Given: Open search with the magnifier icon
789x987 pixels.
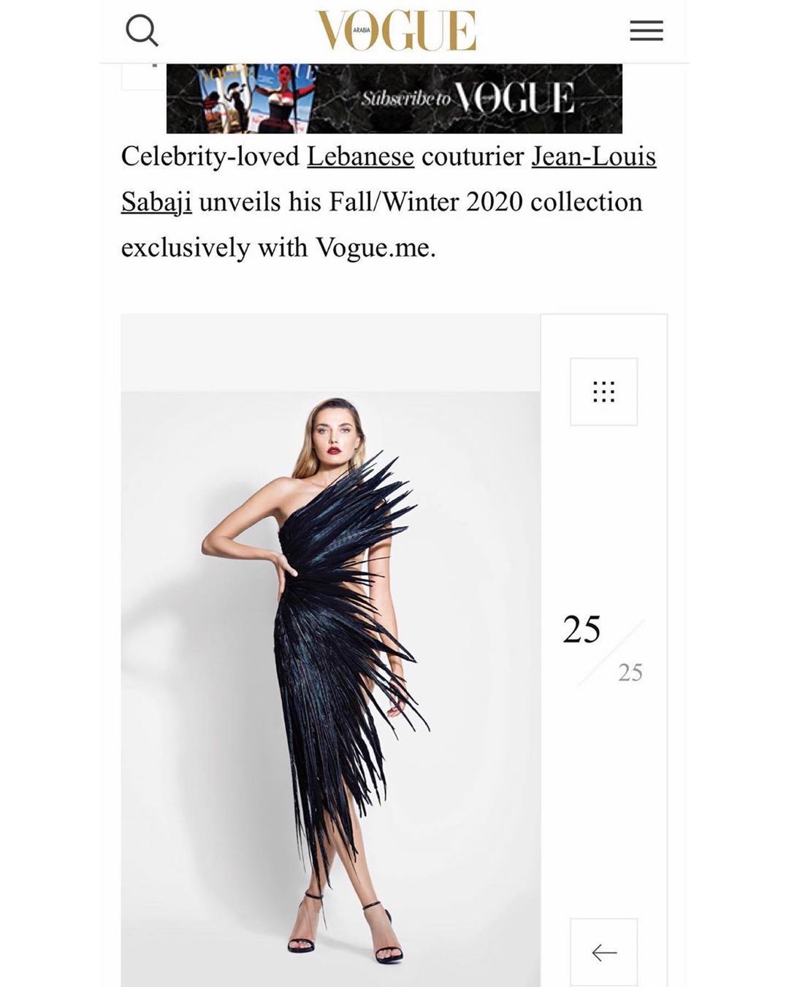Looking at the screenshot, I should click(142, 31).
